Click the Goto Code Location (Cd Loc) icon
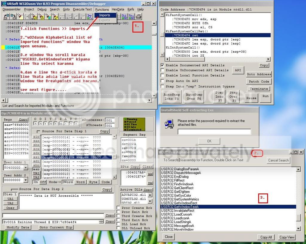 [x=55, y=16]
